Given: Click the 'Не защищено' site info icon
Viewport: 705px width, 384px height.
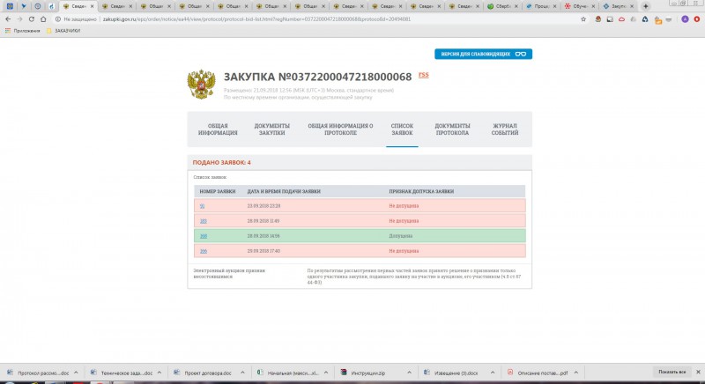Looking at the screenshot, I should point(58,19).
